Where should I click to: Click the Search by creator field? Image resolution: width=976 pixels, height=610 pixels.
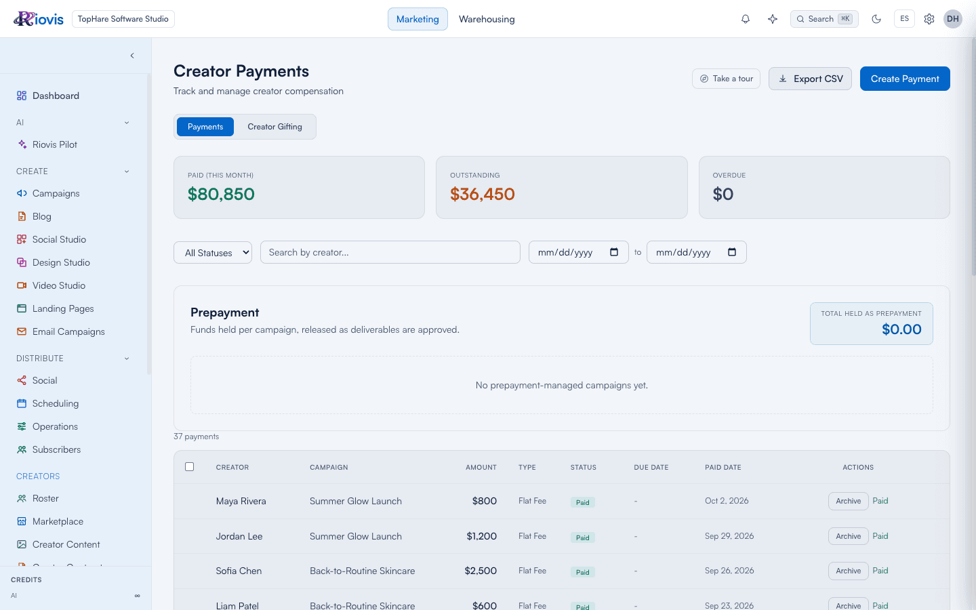pyautogui.click(x=390, y=252)
